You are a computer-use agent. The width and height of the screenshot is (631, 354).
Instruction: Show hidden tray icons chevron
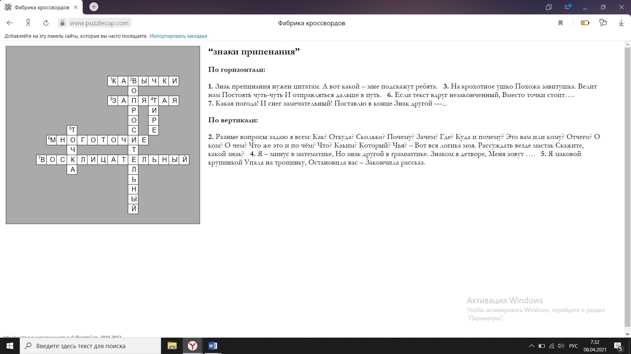[531, 346]
